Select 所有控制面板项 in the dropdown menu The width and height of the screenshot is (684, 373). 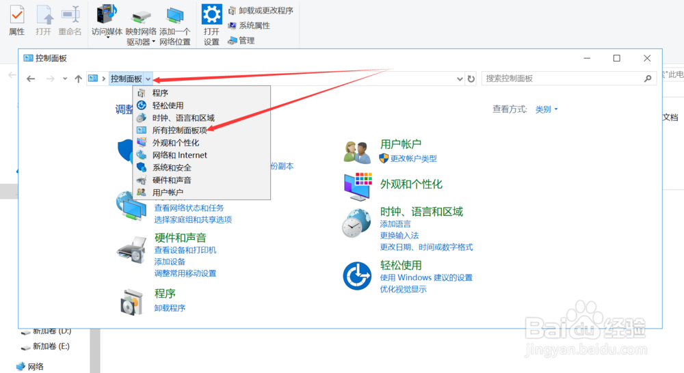click(202, 130)
